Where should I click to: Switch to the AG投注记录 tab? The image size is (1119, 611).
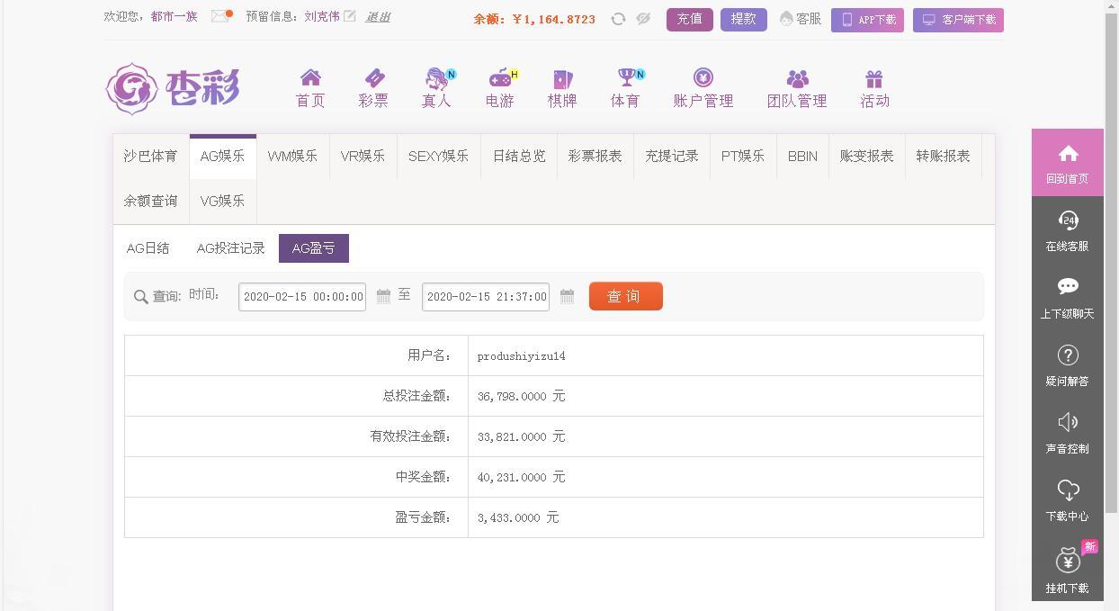pyautogui.click(x=230, y=247)
